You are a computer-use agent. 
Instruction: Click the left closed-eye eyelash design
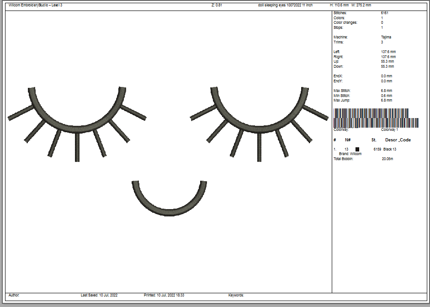coord(77,121)
